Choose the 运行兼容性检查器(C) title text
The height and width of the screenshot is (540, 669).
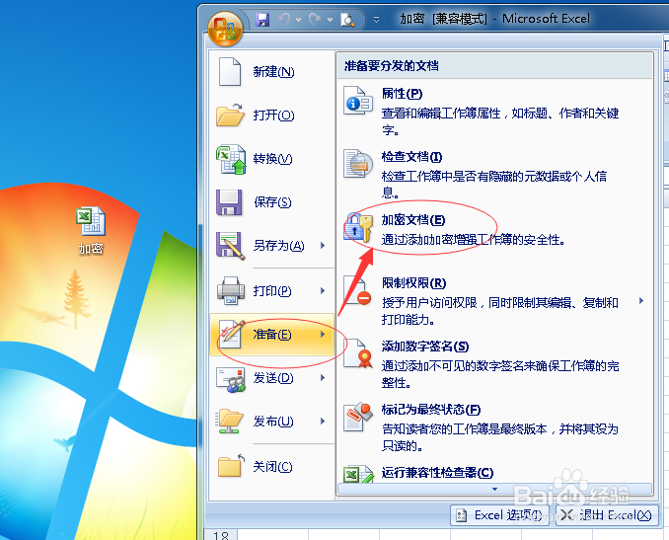coord(437,473)
